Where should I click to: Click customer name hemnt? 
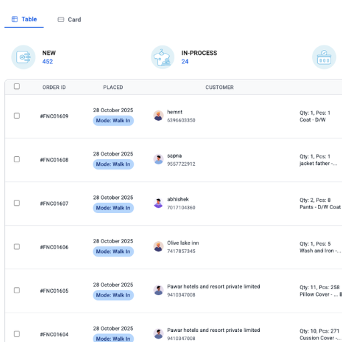coord(175,112)
